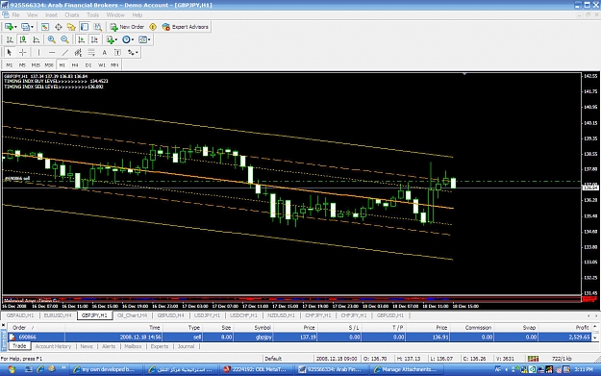The height and width of the screenshot is (376, 601).
Task: Launch Internet Explorer from quick launch
Action: [x=40, y=369]
